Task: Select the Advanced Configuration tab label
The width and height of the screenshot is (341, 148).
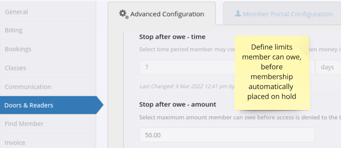Action: (167, 14)
